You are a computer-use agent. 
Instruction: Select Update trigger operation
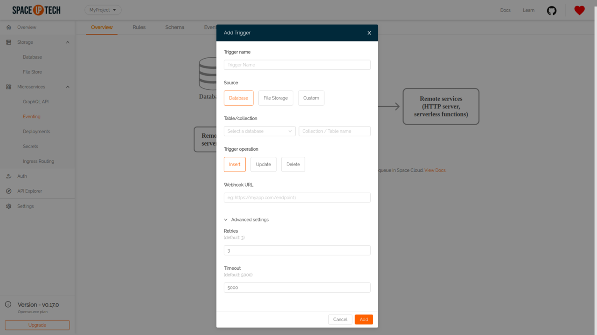click(x=264, y=164)
